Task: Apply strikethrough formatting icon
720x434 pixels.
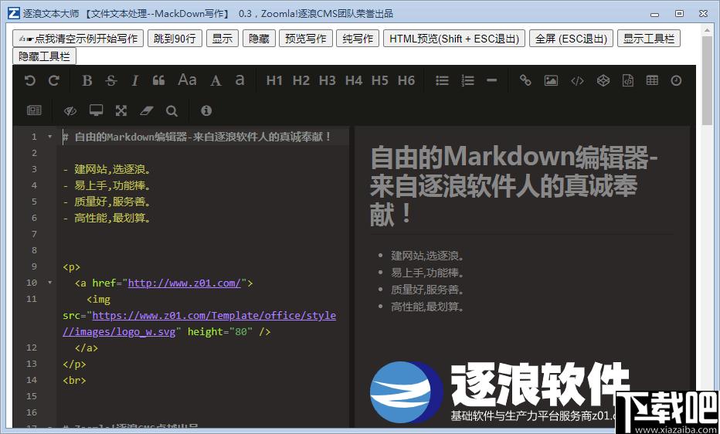Action: coord(111,81)
